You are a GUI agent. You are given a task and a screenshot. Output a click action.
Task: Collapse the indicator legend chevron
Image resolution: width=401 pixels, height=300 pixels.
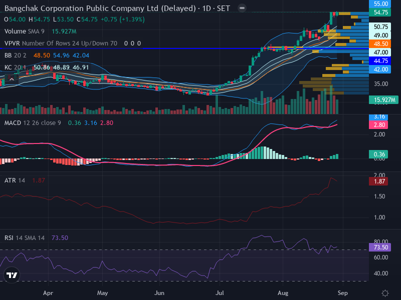pos(12,79)
